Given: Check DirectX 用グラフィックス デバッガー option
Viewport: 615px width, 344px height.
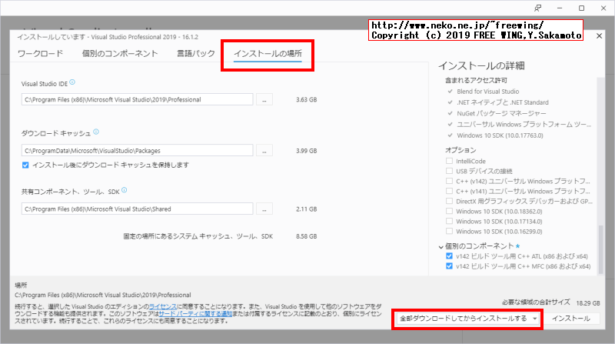Looking at the screenshot, I should point(449,201).
